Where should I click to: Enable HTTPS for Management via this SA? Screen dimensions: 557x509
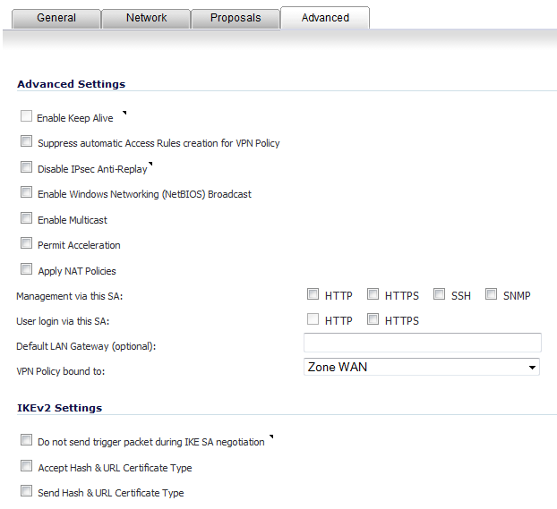click(x=373, y=294)
